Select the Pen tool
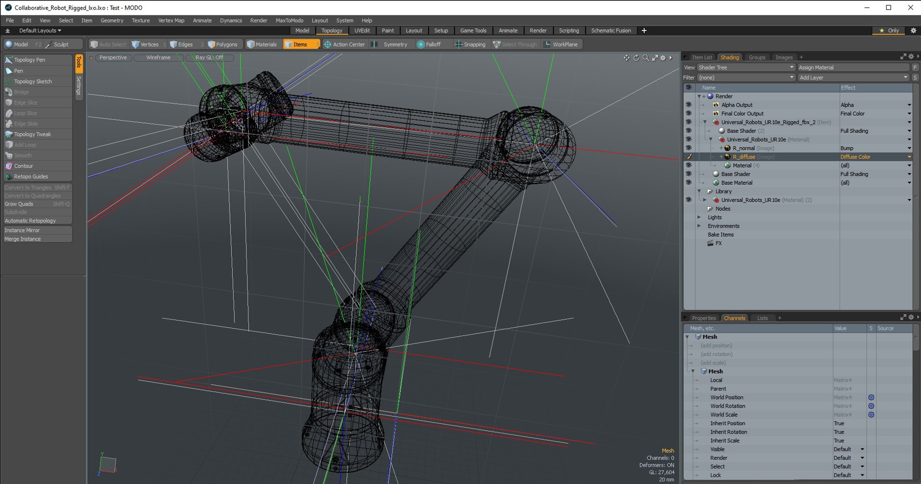Viewport: 921px width, 484px height. [x=37, y=71]
